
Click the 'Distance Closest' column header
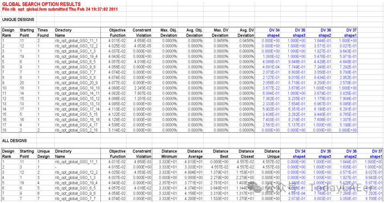coord(246,154)
